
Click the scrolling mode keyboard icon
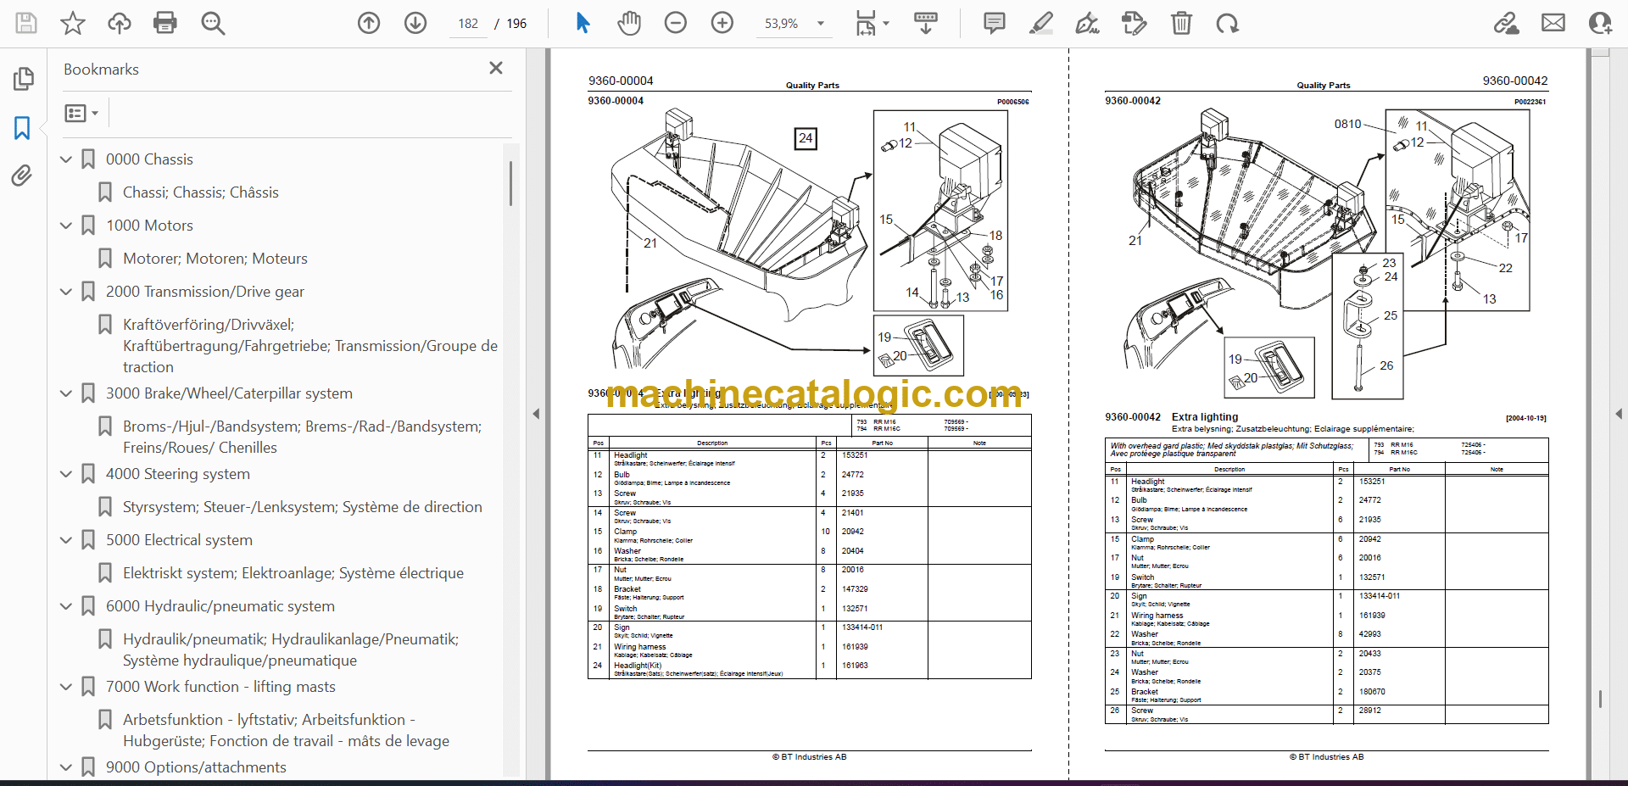point(925,23)
